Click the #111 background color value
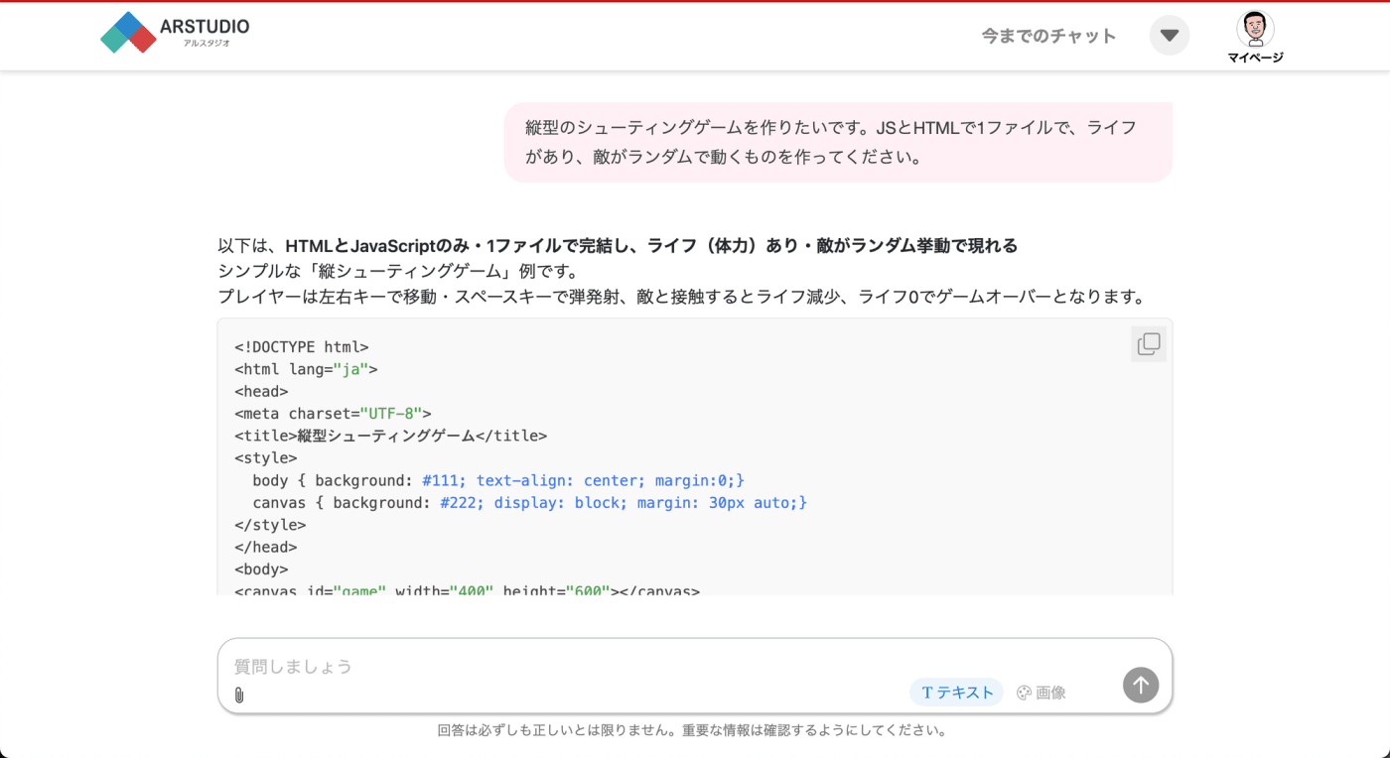The height and width of the screenshot is (758, 1390). click(444, 480)
